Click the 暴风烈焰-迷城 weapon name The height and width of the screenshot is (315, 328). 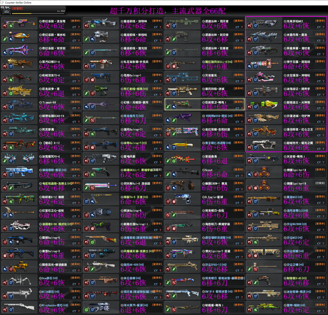214,89
